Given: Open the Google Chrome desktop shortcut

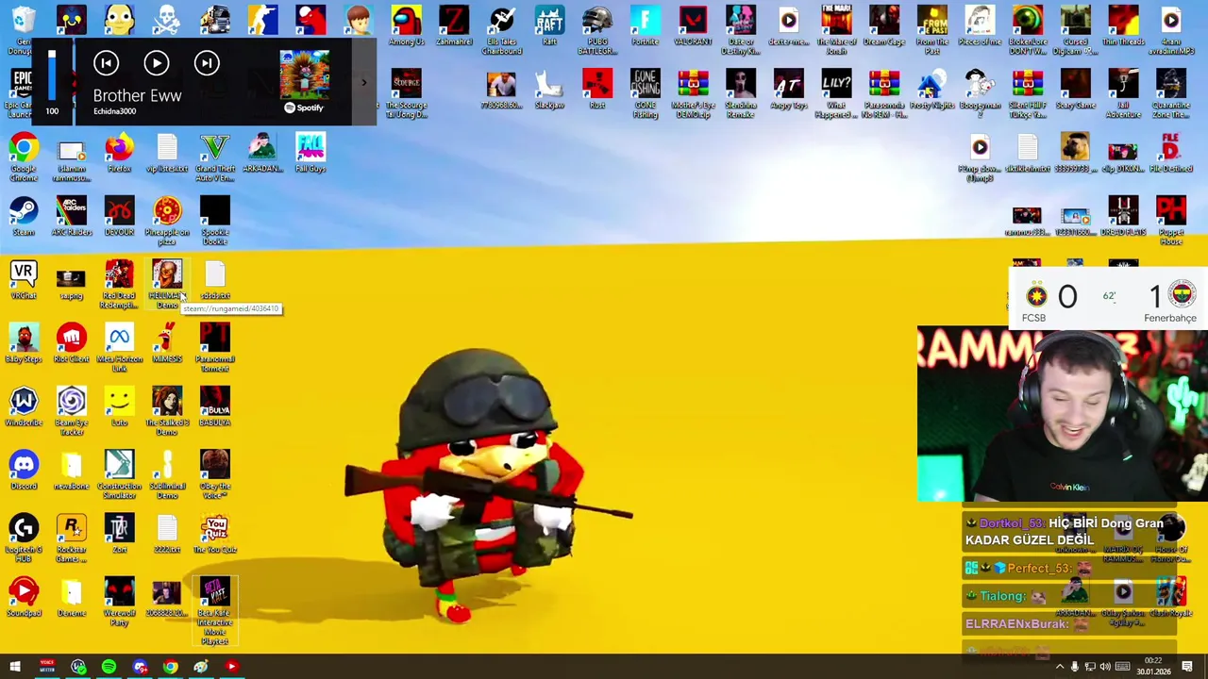Looking at the screenshot, I should [24, 156].
